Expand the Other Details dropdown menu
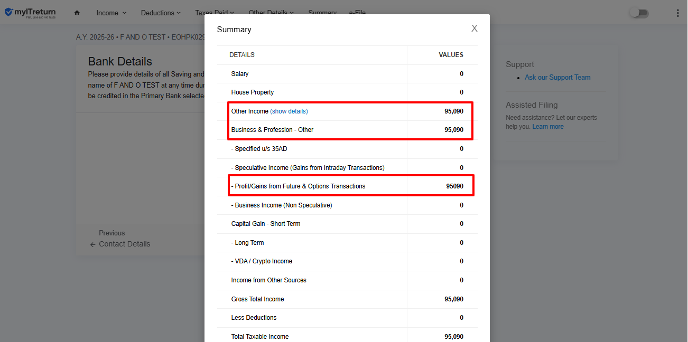688x342 pixels. [x=271, y=13]
